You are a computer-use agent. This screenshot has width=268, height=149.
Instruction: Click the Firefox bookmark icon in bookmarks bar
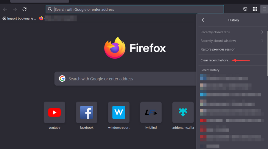point(41,18)
